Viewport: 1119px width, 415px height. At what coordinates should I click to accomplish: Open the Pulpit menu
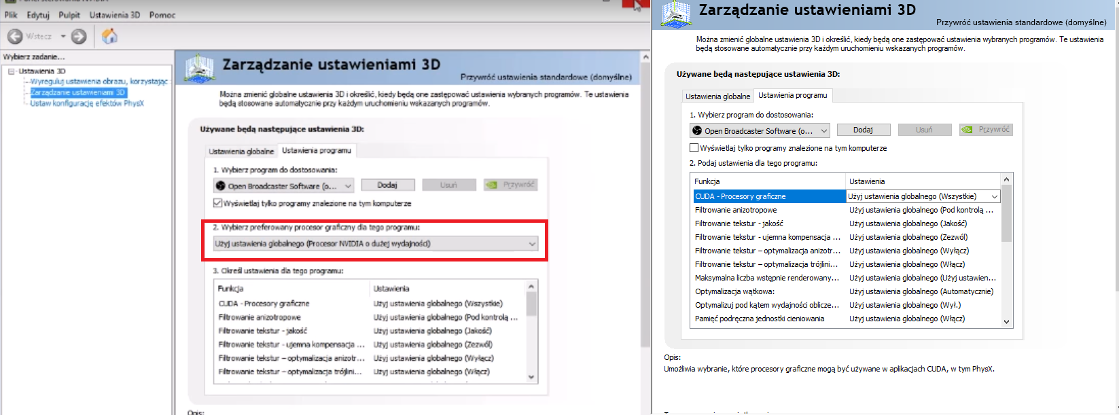pos(69,15)
